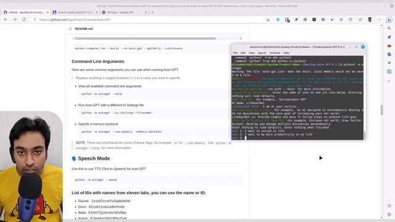Open View menu in terminal window
This screenshot has height=222, width=395.
pyautogui.click(x=252, y=53)
